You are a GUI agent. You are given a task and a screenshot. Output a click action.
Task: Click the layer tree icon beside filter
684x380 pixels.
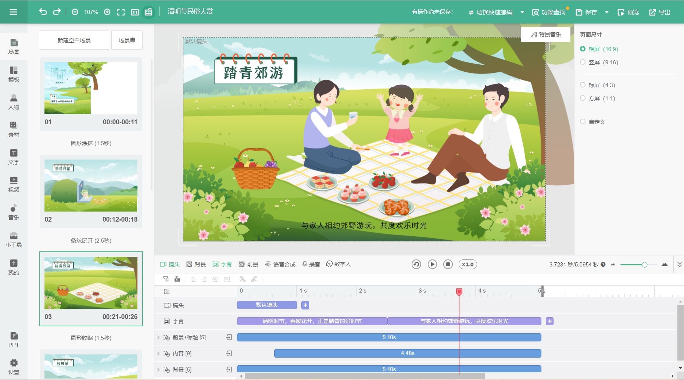coord(177,279)
